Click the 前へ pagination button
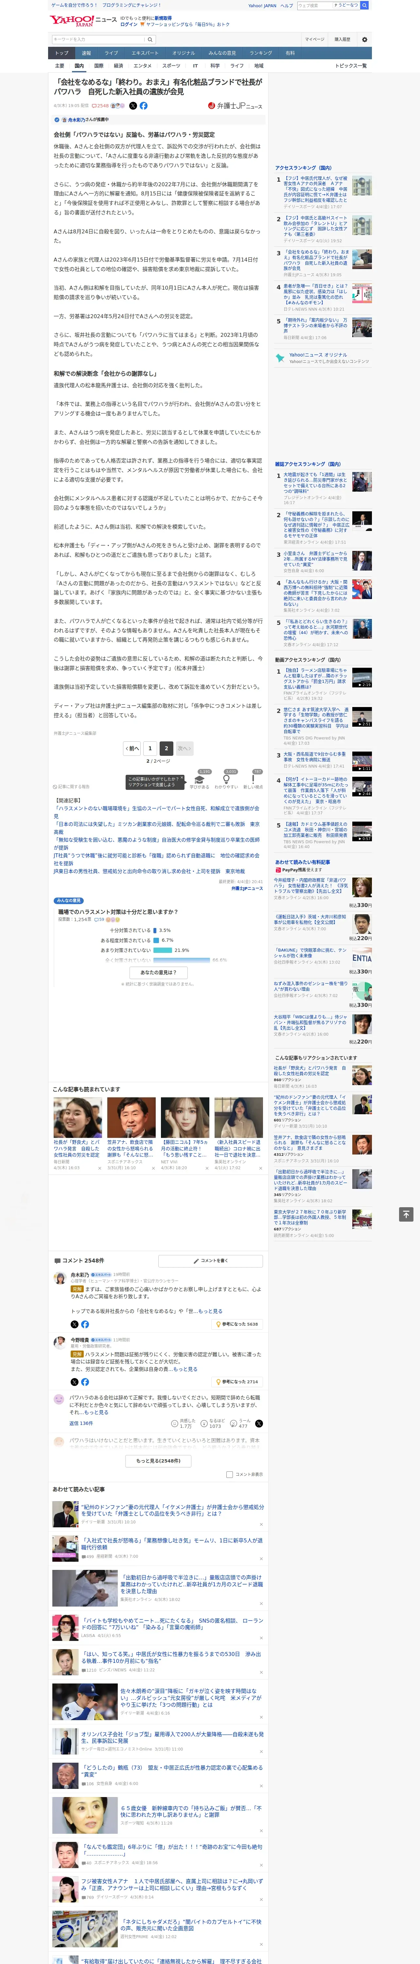Image resolution: width=420 pixels, height=1964 pixels. pyautogui.click(x=132, y=749)
